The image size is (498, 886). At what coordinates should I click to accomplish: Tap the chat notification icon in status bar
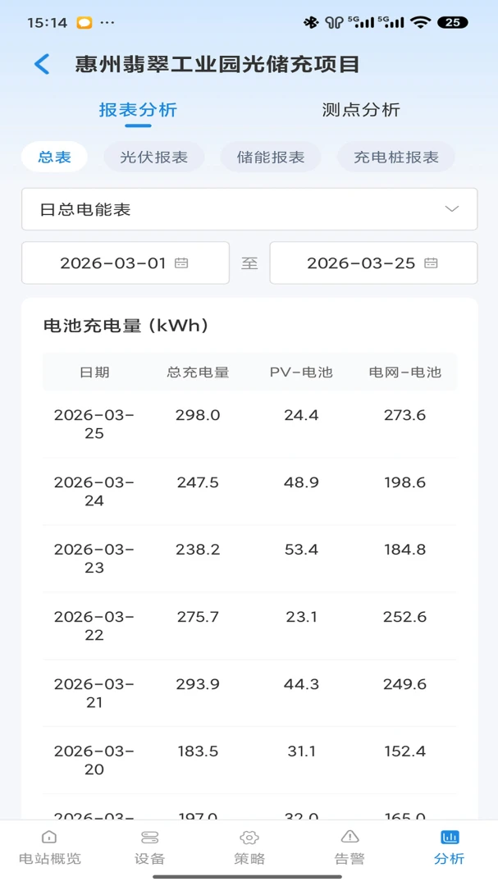tap(85, 23)
